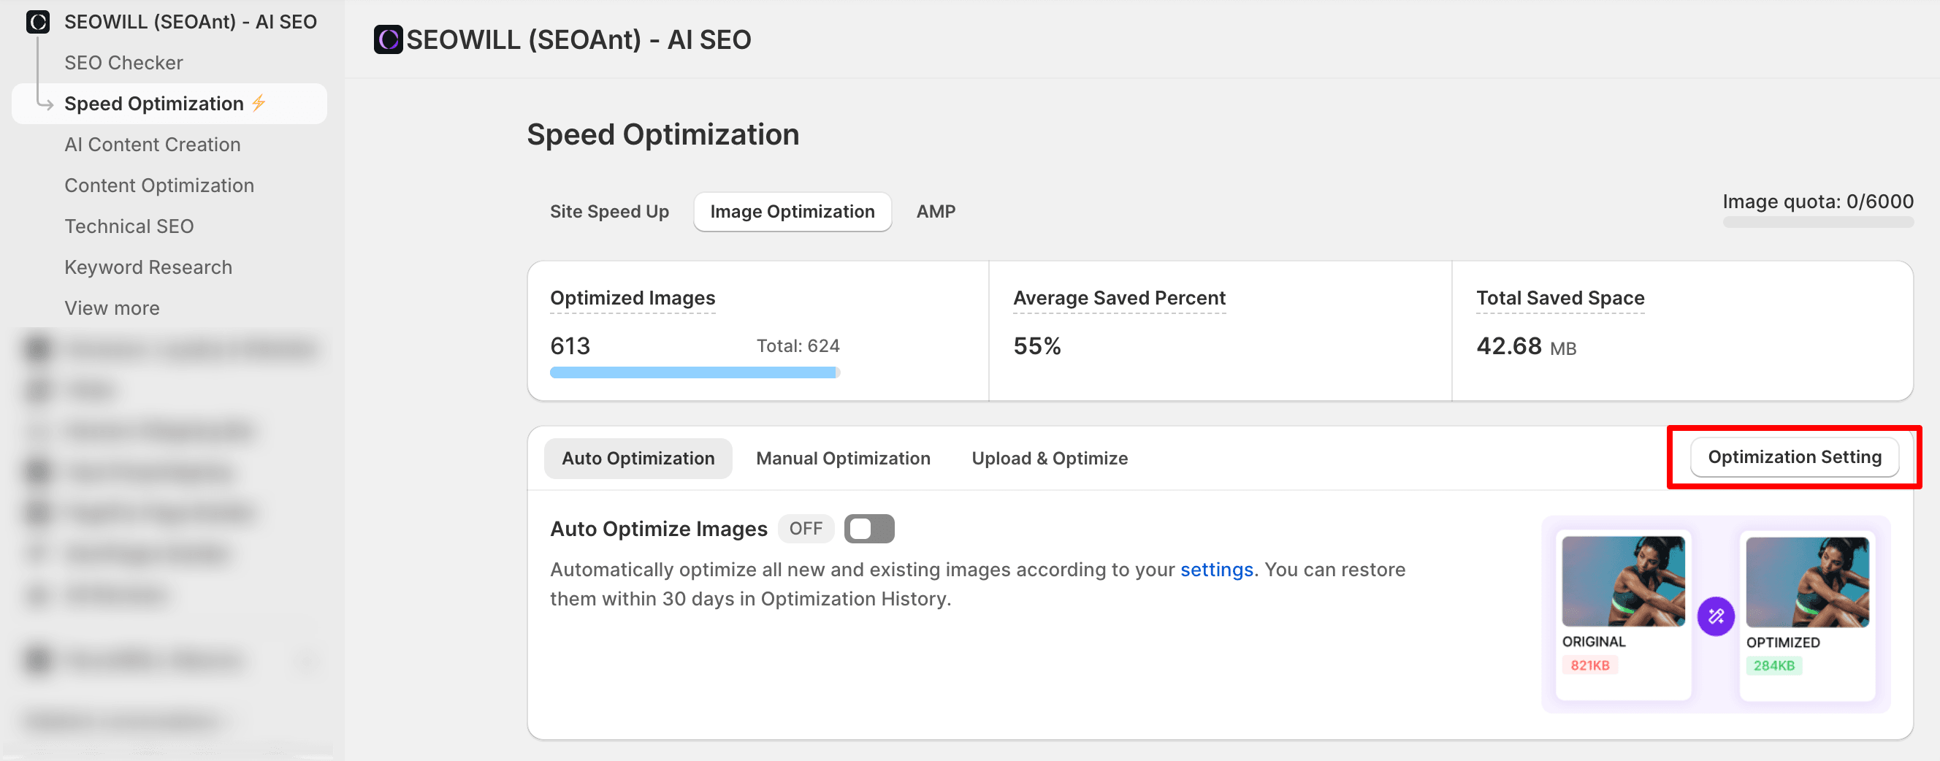Select the Image Optimization tab
Image resolution: width=1940 pixels, height=761 pixels.
tap(792, 212)
